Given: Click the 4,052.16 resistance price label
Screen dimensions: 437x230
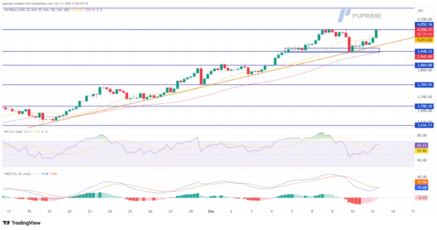Looking at the screenshot, I should click(x=425, y=25).
